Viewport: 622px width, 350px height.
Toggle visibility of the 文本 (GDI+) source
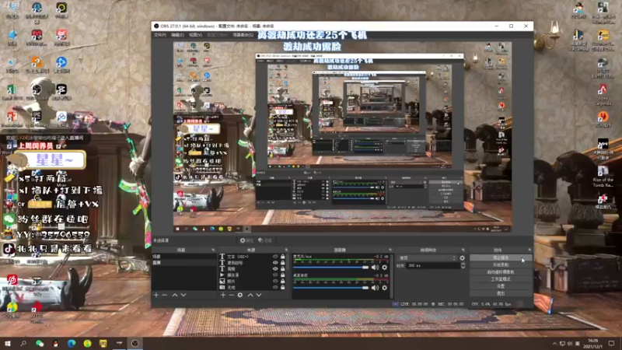(275, 257)
